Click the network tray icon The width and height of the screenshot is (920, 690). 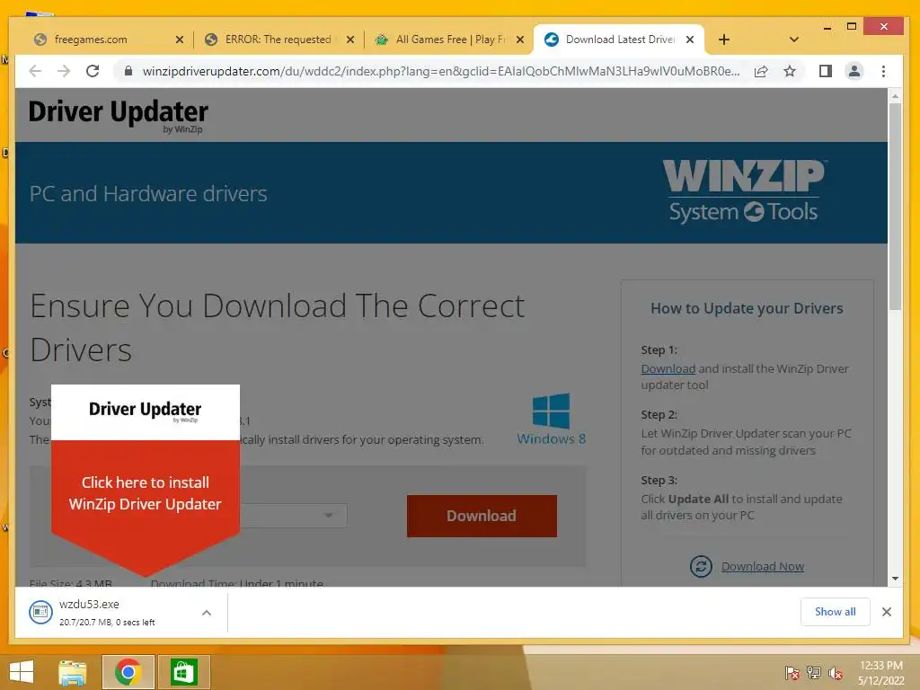tap(813, 673)
